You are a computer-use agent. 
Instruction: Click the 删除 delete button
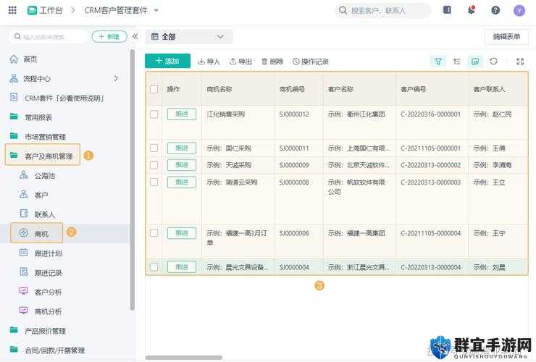click(x=272, y=62)
